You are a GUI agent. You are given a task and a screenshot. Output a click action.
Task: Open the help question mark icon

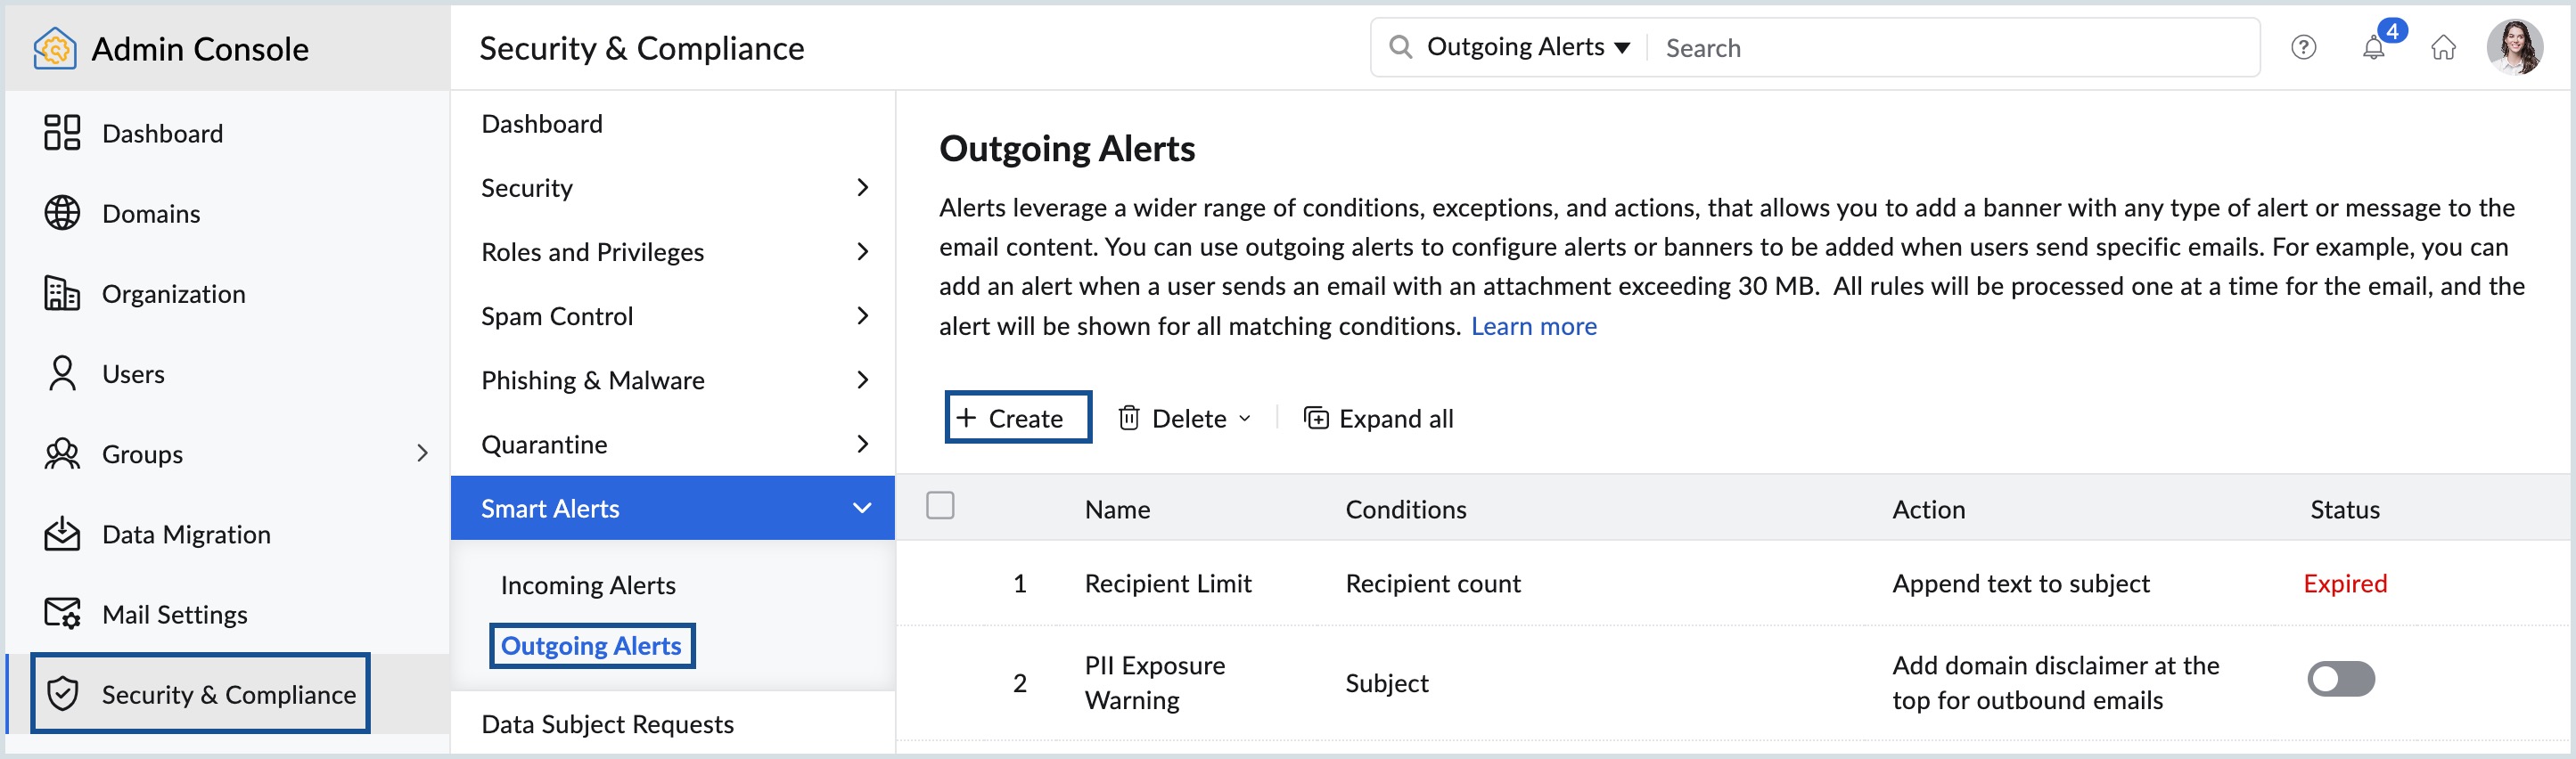tap(2303, 47)
